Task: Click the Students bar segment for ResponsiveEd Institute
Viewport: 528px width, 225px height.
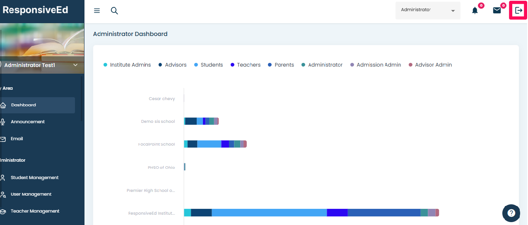Action: [269, 213]
